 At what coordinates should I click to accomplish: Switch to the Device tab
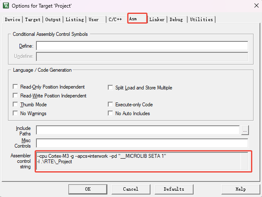coord(12,19)
